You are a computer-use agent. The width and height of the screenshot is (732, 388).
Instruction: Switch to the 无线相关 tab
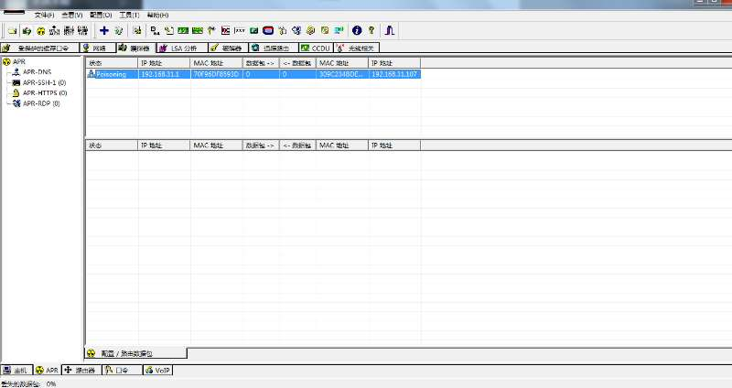(x=357, y=48)
